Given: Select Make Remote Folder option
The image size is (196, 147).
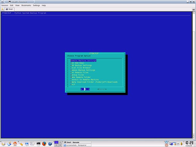Looking at the screenshot, I should [81, 77].
